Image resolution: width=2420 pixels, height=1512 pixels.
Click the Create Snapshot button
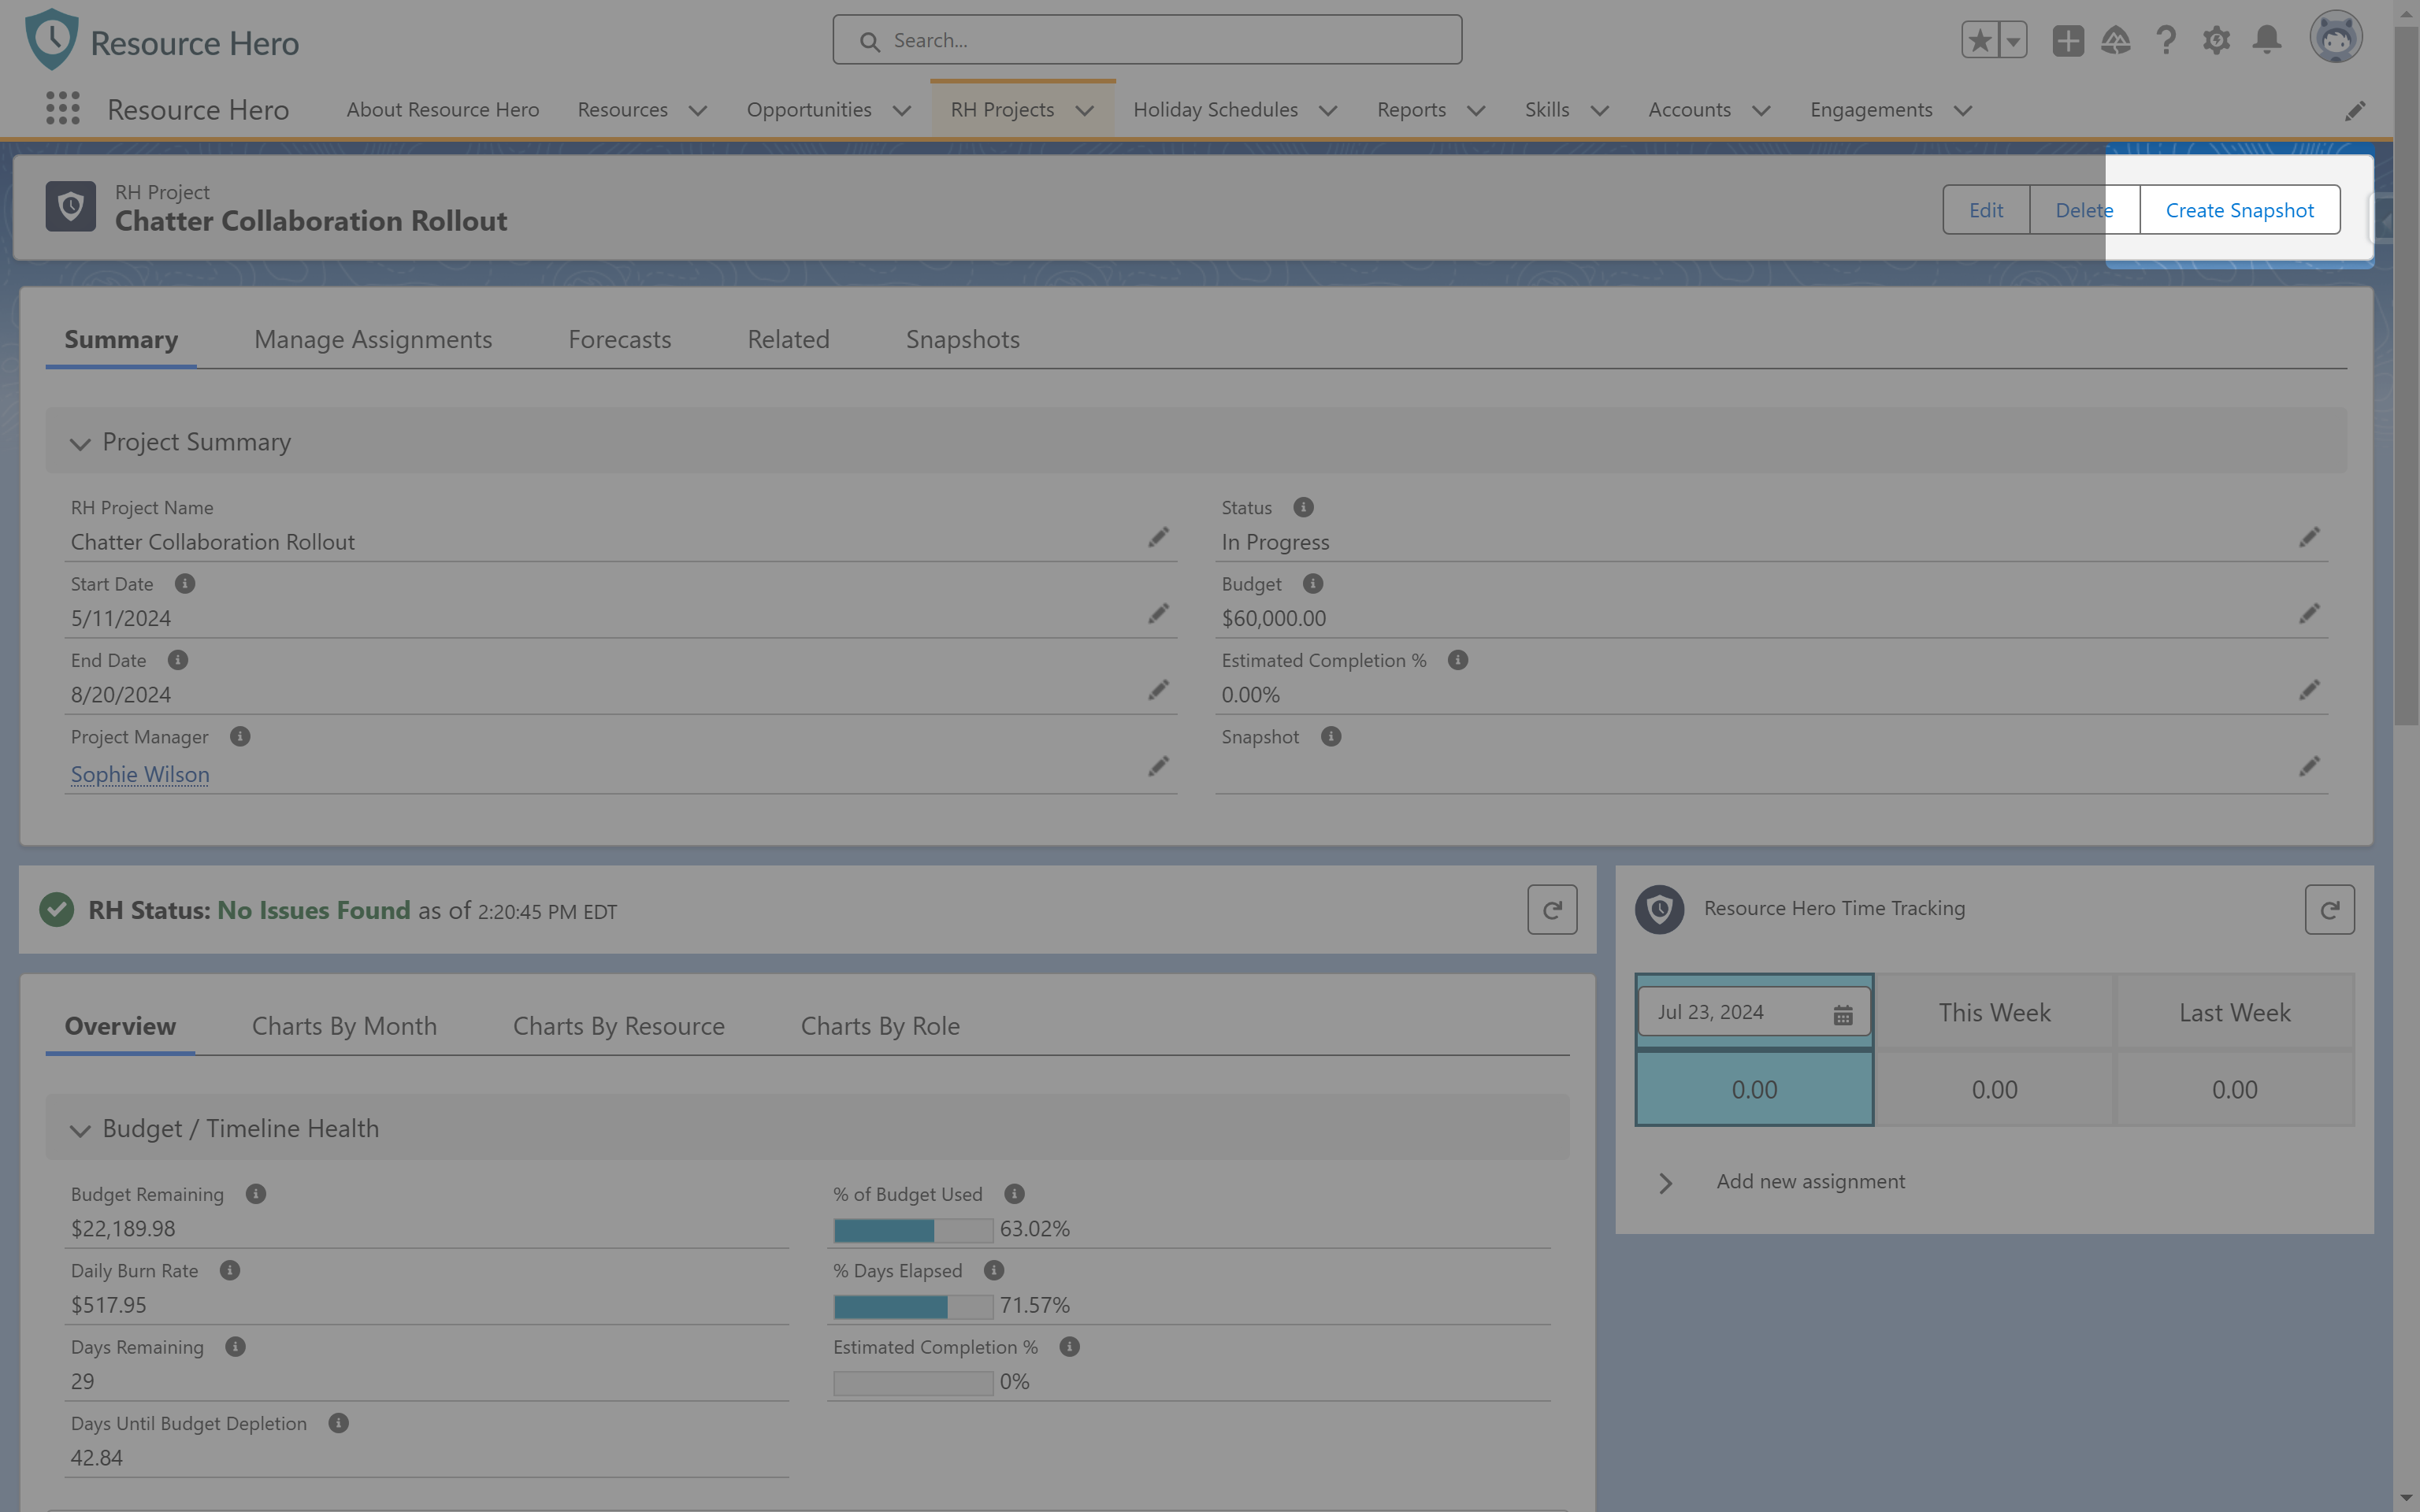pyautogui.click(x=2240, y=210)
